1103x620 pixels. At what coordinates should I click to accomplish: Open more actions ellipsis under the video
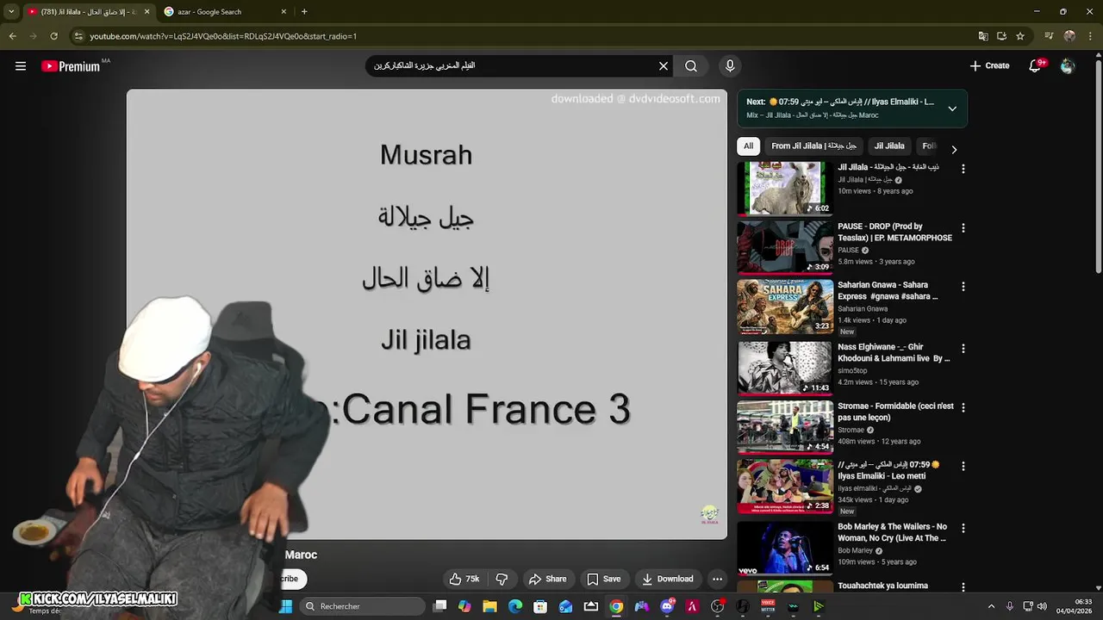pos(717,579)
